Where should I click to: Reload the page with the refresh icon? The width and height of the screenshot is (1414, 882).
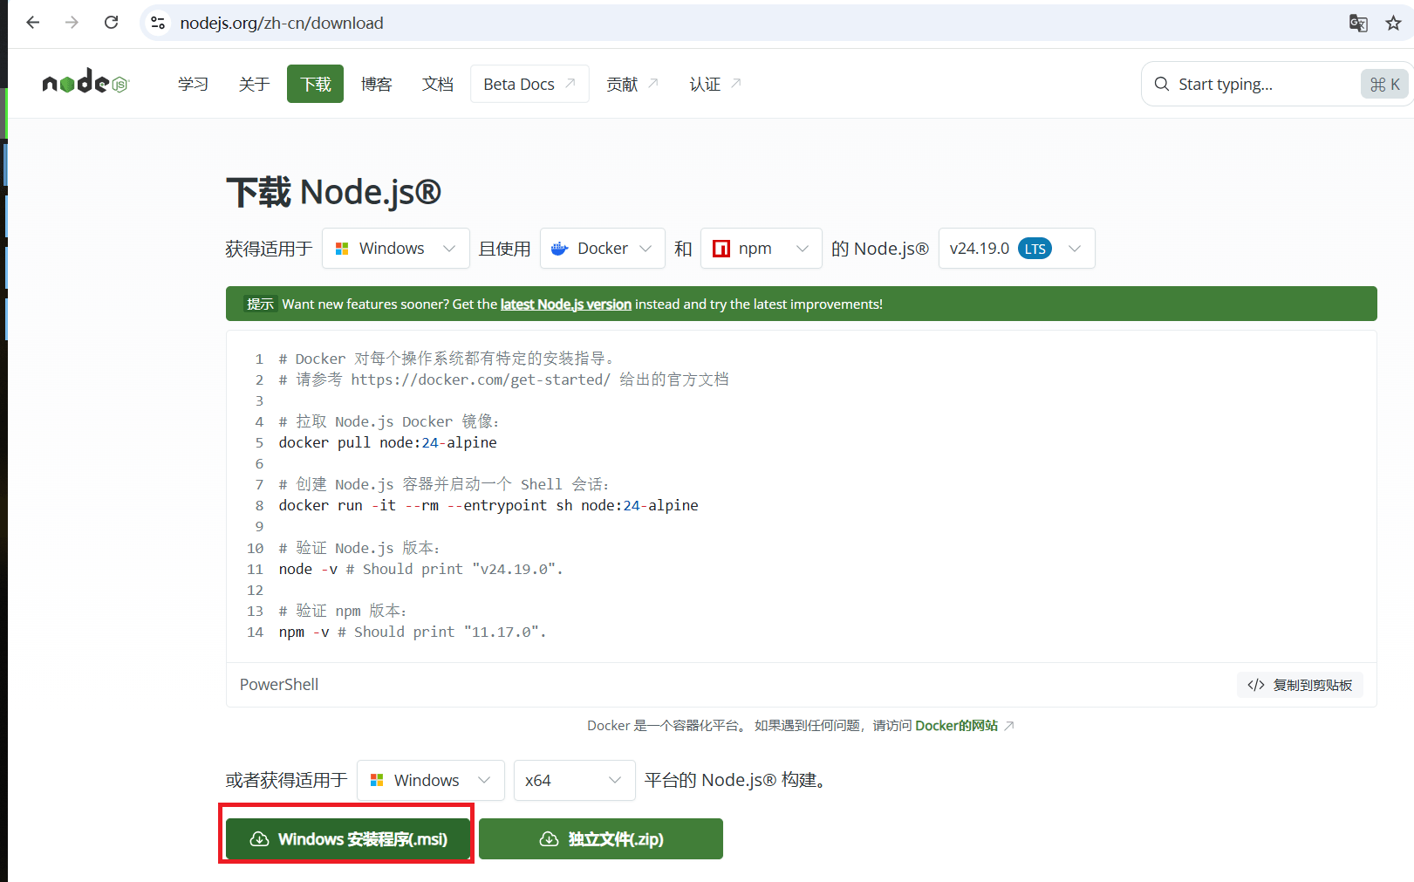(111, 23)
